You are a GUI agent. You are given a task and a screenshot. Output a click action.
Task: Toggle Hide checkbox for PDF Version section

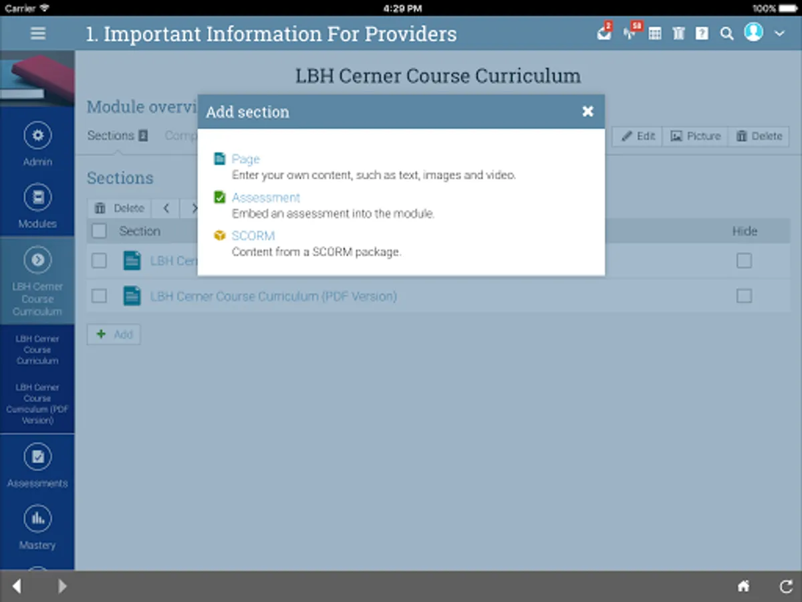[x=744, y=296]
